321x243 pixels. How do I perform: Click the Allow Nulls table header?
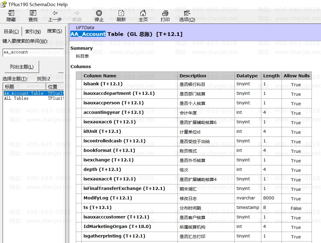pos(297,76)
